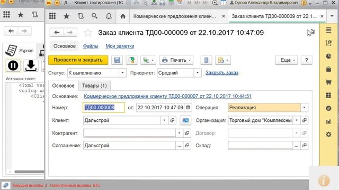Add order to favorites with star
This screenshot has width=339, height=190.
88,33
